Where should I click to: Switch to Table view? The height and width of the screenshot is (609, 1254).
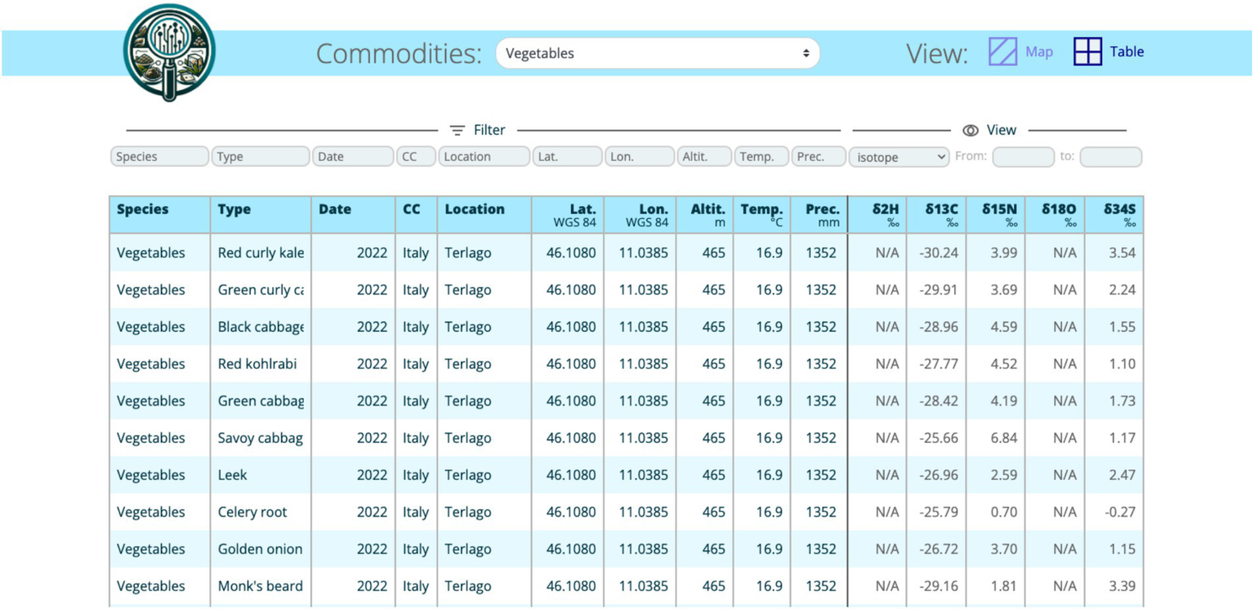click(1126, 51)
